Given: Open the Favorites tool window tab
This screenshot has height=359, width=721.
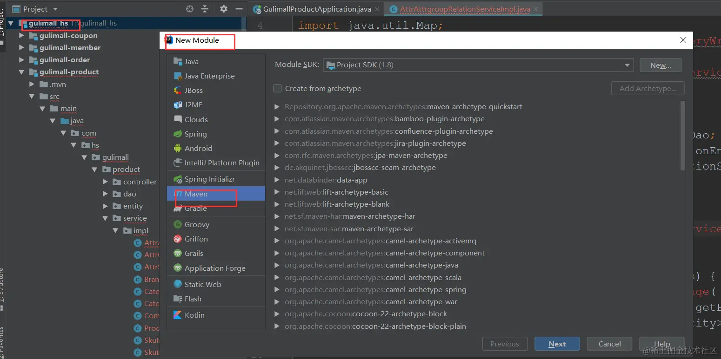Looking at the screenshot, I should click(2, 343).
